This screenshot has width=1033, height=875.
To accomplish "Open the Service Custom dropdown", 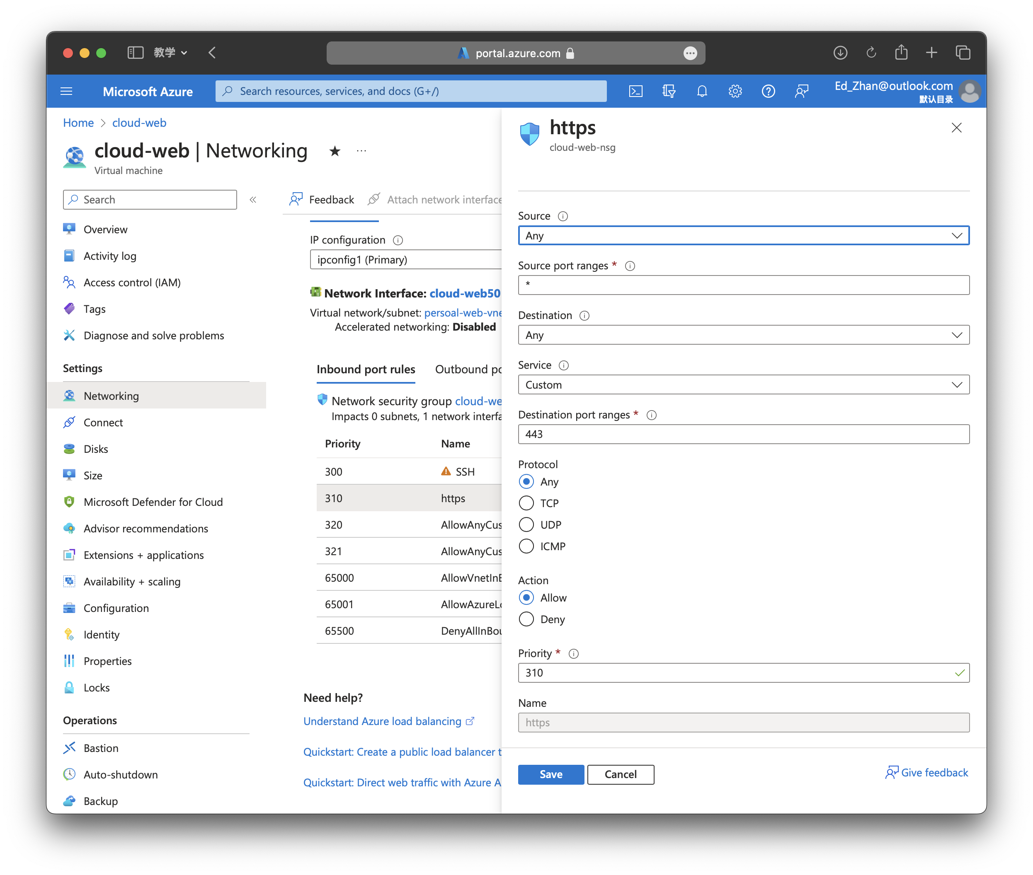I will (743, 385).
